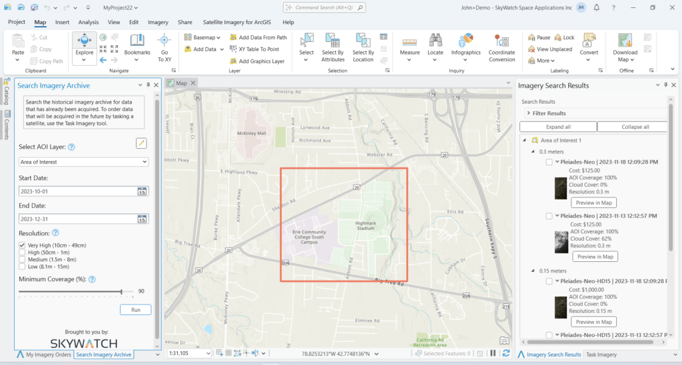Uncheck Very High resolution checkbox
682x365 pixels.
pos(23,245)
